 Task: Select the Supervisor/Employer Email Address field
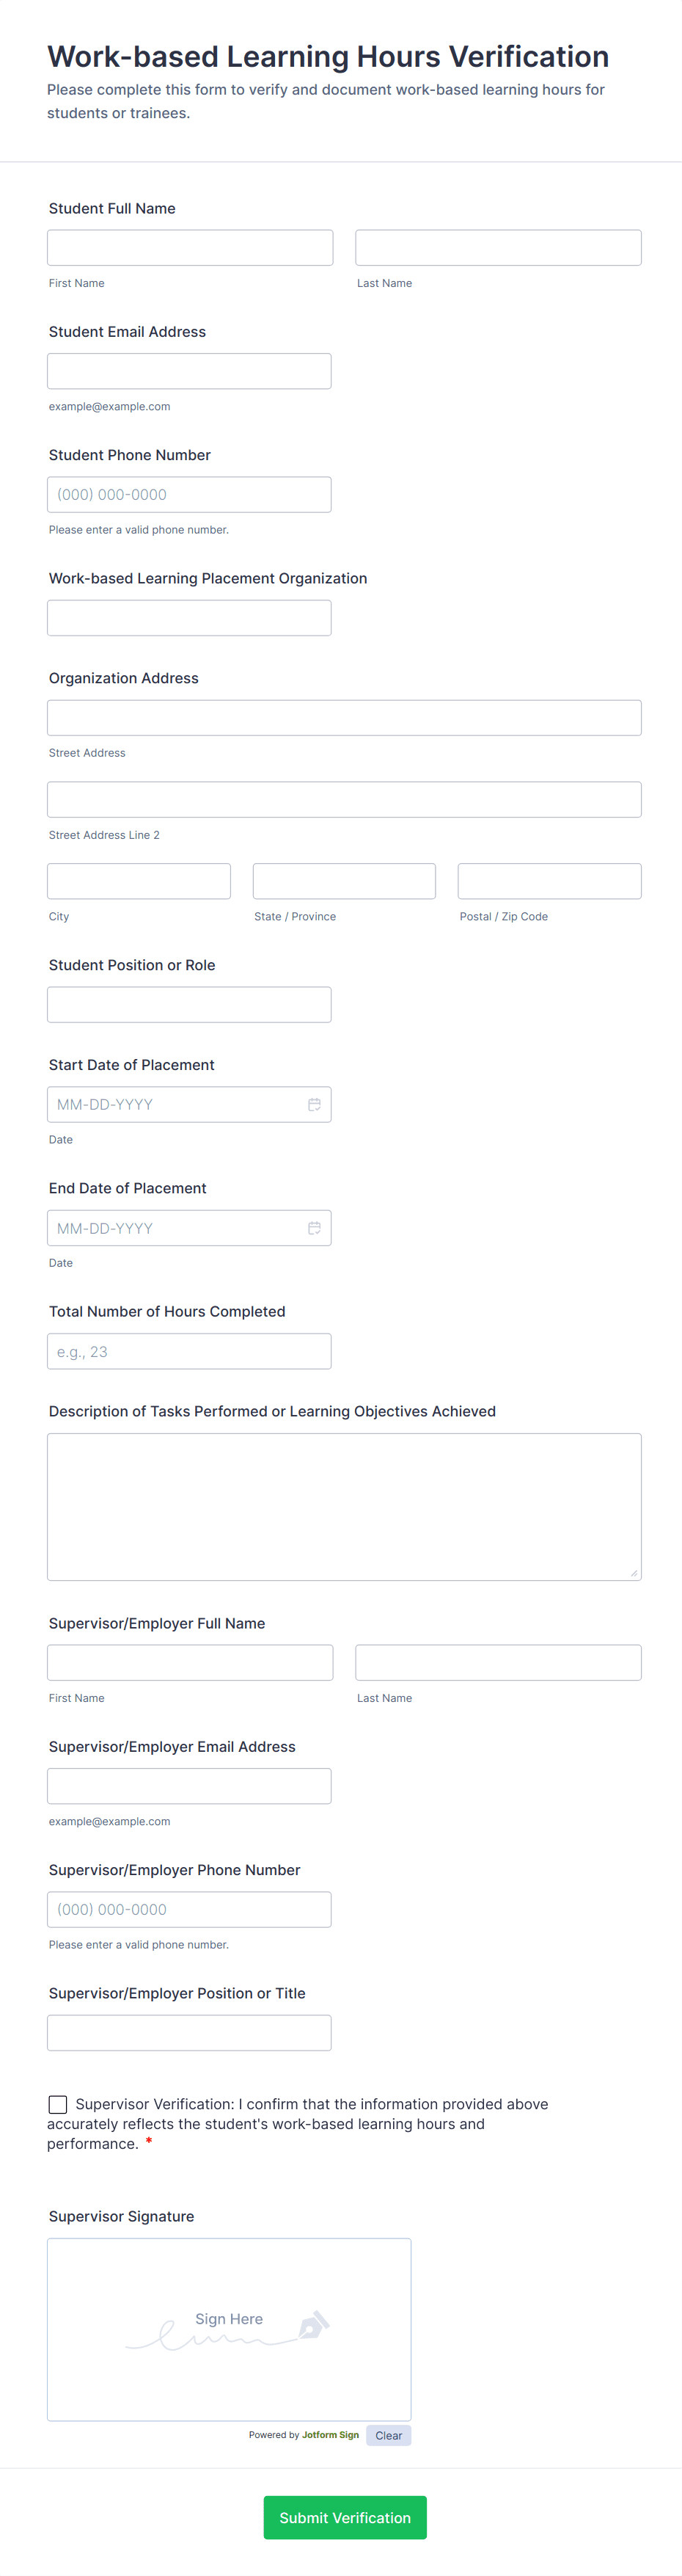[x=188, y=1786]
